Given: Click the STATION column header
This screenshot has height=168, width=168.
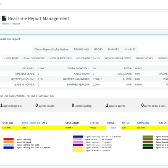Looking at the screenshot, I should [8, 123].
